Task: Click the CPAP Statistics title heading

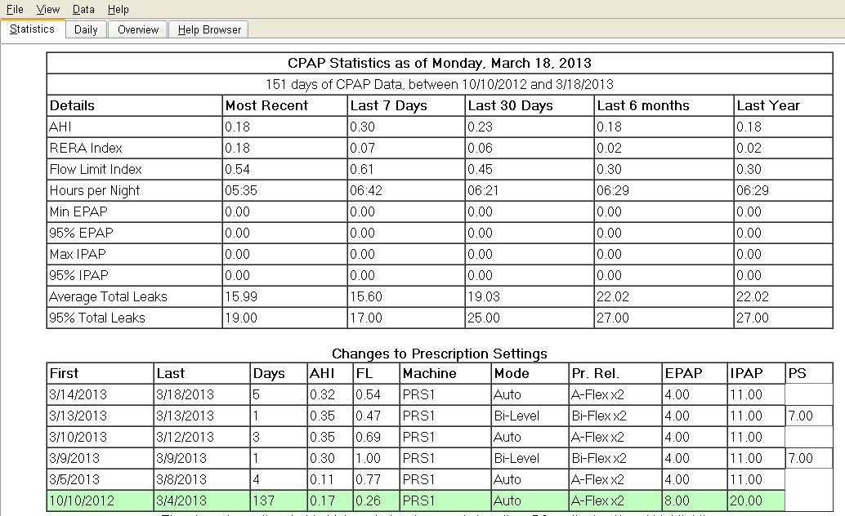Action: (439, 63)
